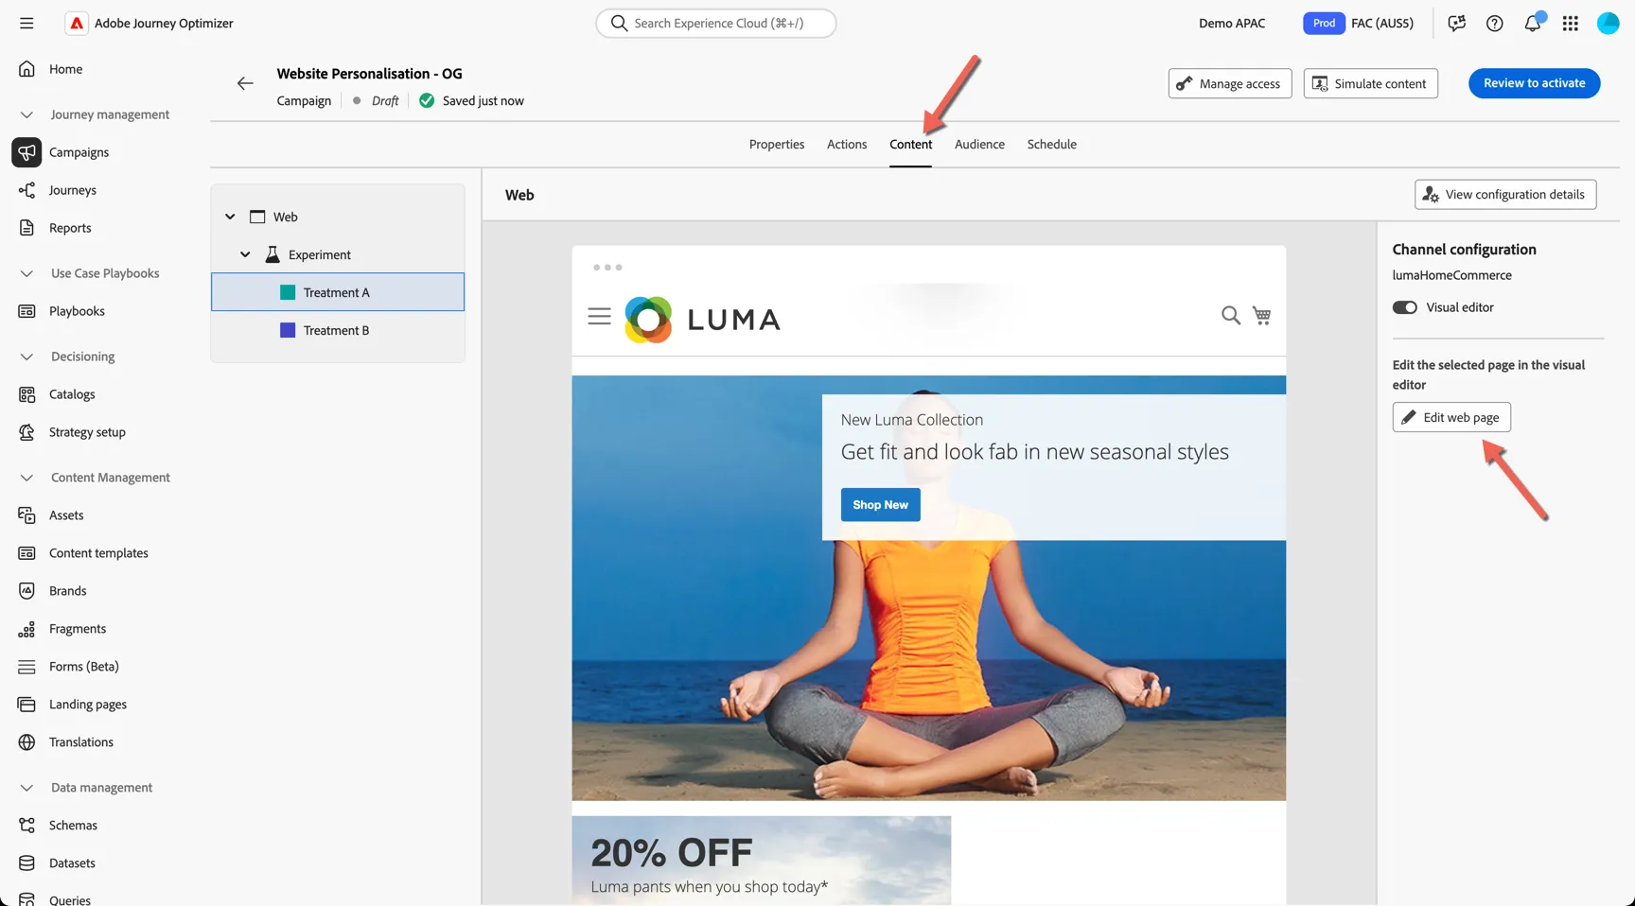Open the app switcher grid
The height and width of the screenshot is (906, 1635).
point(1571,23)
